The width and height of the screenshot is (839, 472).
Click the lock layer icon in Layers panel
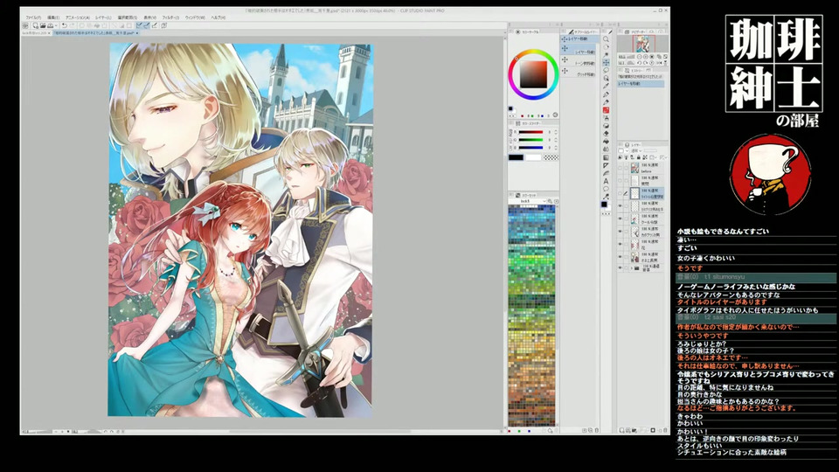tap(638, 157)
